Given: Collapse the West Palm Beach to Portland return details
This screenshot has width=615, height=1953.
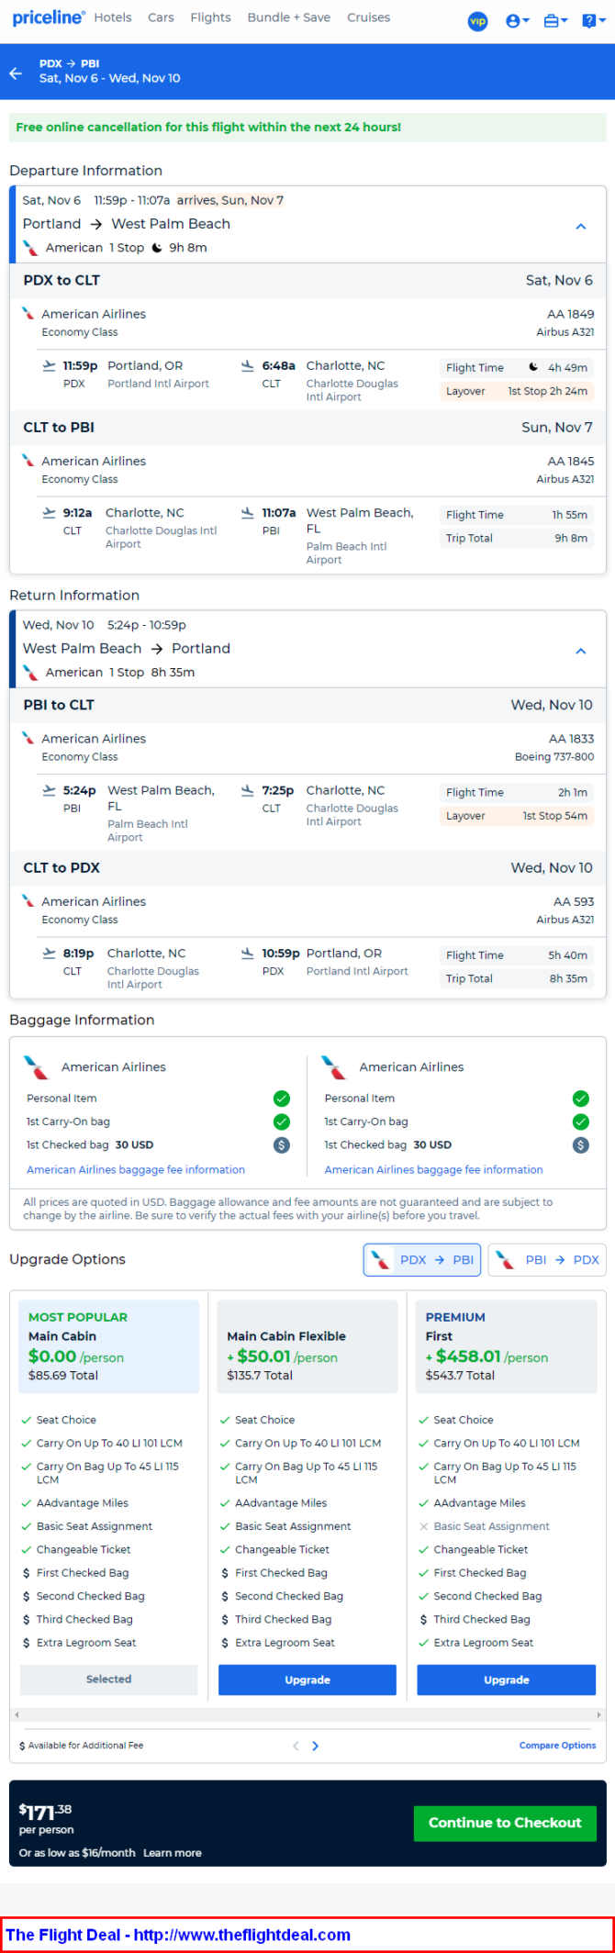Looking at the screenshot, I should click(580, 651).
